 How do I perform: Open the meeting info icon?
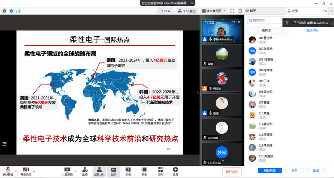(x=4, y=11)
